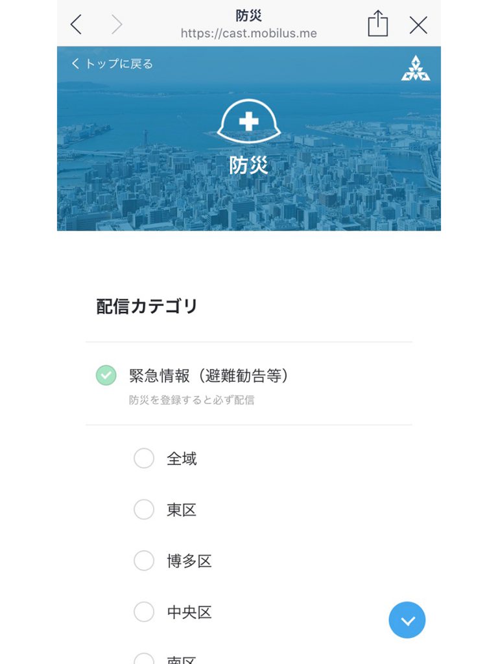498x664 pixels.
Task: Click the 緊急情報（避難勧告等）label
Action: coord(208,375)
